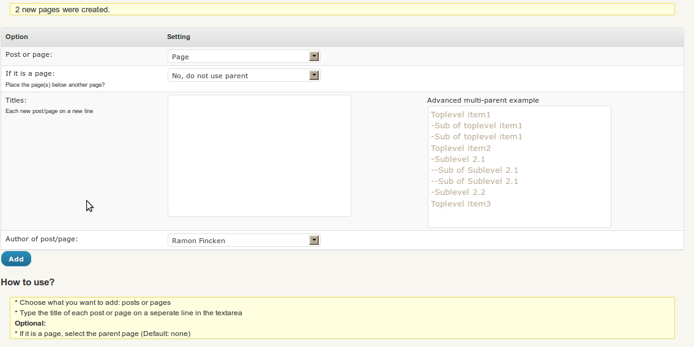Click the 'If it is a page:' label
Screen dimensions: 694x347
[x=30, y=73]
